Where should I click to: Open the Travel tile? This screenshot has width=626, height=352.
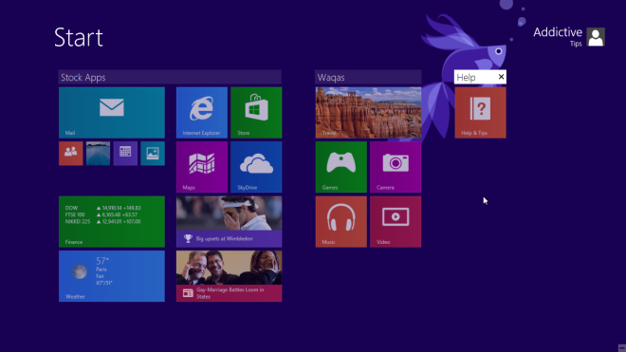point(368,113)
